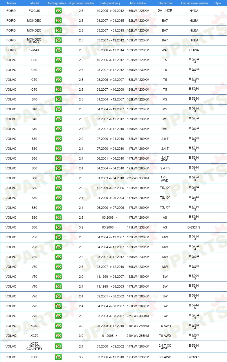Click the fuel icon for V50 03.2007 -> 12.2012
Viewport: 227px width, 362px height.
click(x=58, y=257)
